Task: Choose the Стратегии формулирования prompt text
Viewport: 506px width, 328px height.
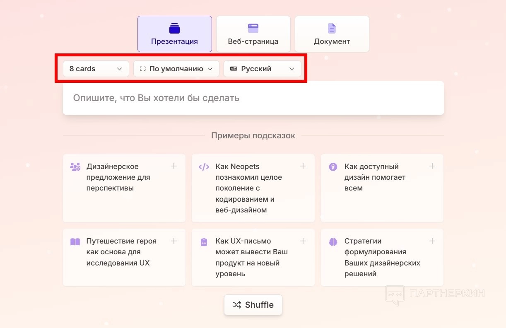Action: point(382,257)
